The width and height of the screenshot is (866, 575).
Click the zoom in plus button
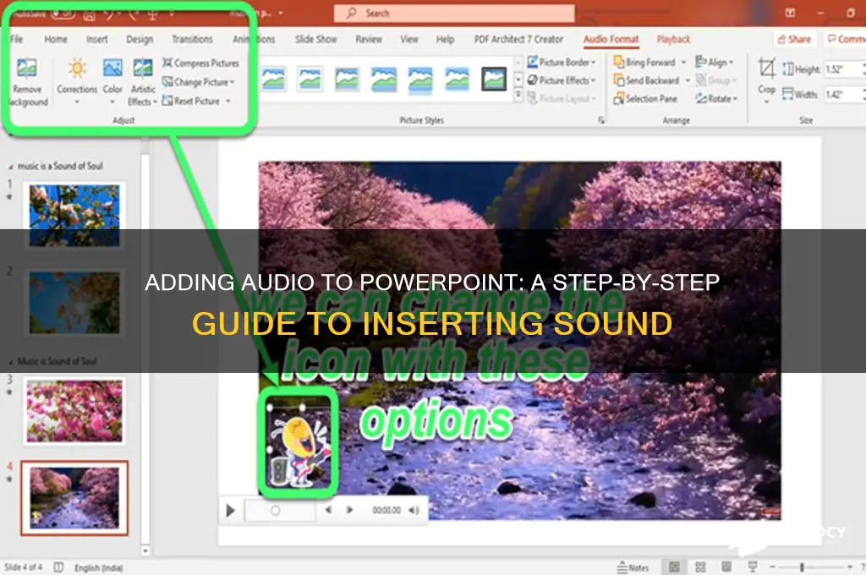coord(850,567)
